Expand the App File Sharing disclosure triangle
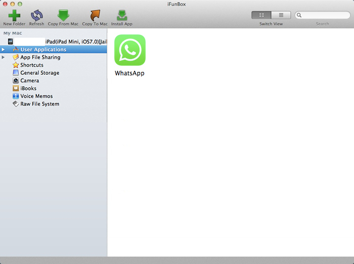This screenshot has width=354, height=264. click(3, 57)
